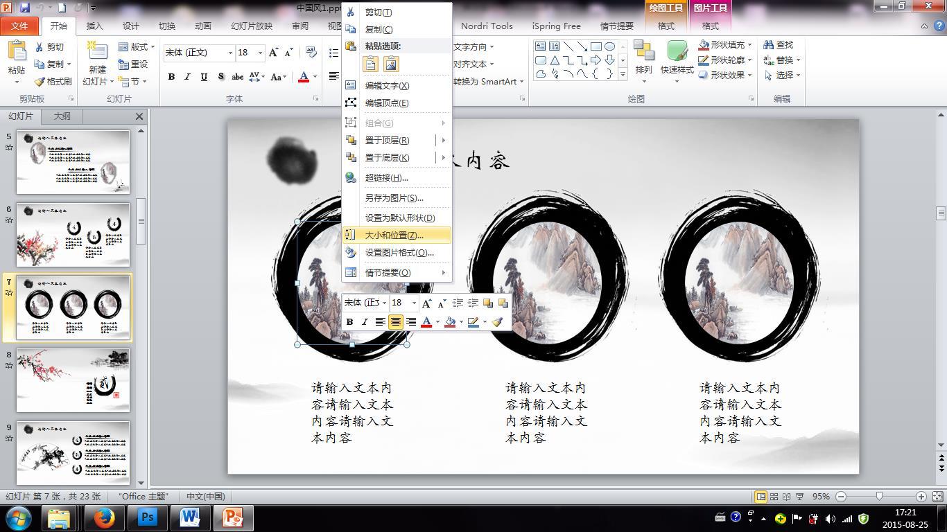The width and height of the screenshot is (947, 532).
Task: Adjust the zoom slider in the status bar
Action: 880,497
